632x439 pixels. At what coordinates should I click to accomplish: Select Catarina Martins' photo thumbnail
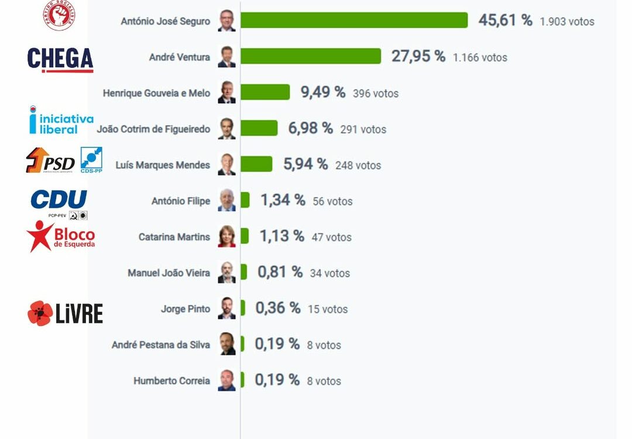pos(226,237)
